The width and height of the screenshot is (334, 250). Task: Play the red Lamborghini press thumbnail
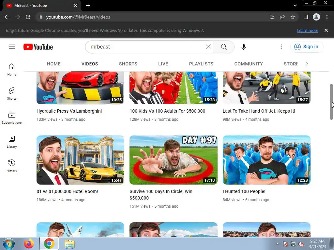pos(80,88)
